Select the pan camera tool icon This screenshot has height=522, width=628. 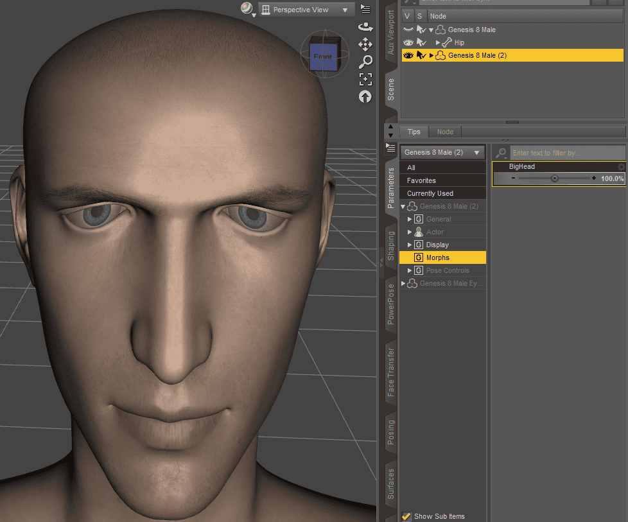click(365, 44)
